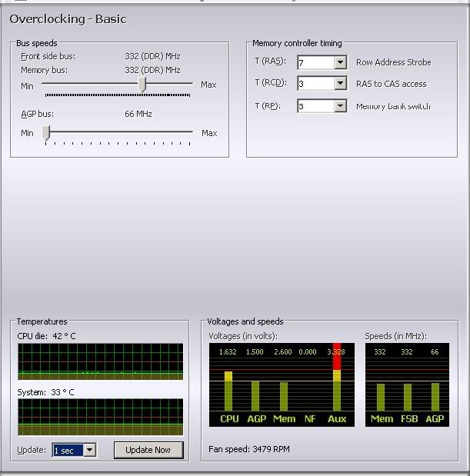The width and height of the screenshot is (470, 476).
Task: Click the Overclocking - Basic heading
Action: (68, 19)
